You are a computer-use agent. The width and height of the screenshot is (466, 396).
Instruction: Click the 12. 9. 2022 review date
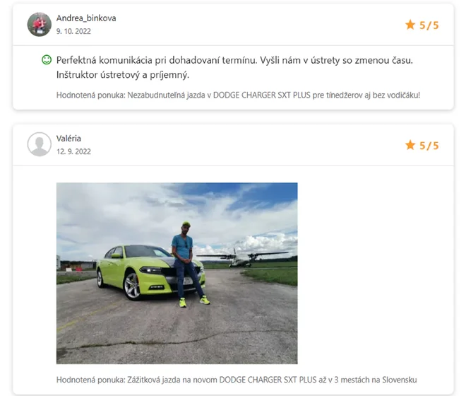[73, 151]
